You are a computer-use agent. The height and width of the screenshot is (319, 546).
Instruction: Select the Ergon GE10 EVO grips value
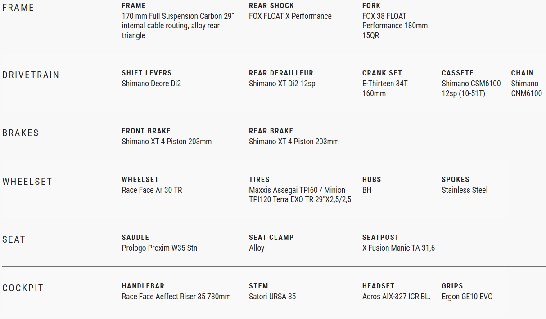coord(467,297)
